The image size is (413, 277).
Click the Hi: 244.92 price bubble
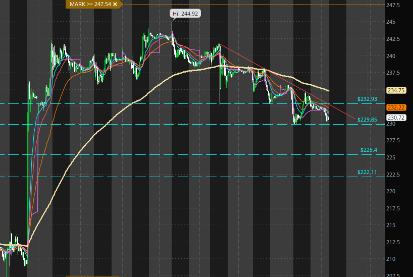click(185, 14)
